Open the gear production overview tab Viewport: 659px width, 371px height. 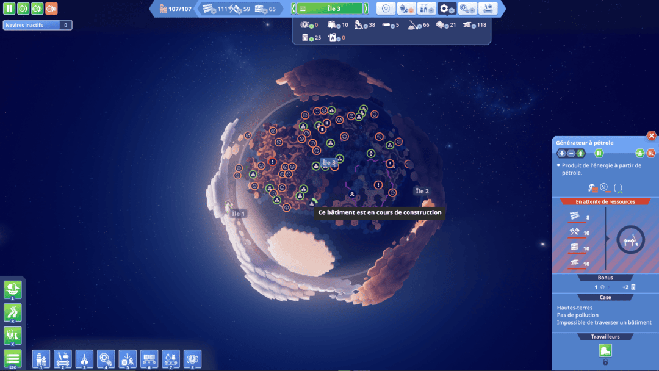(447, 9)
